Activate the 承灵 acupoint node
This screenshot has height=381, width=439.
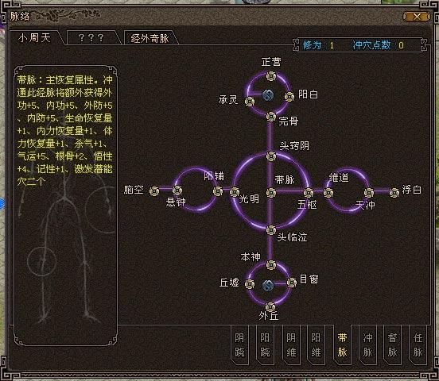pos(250,102)
